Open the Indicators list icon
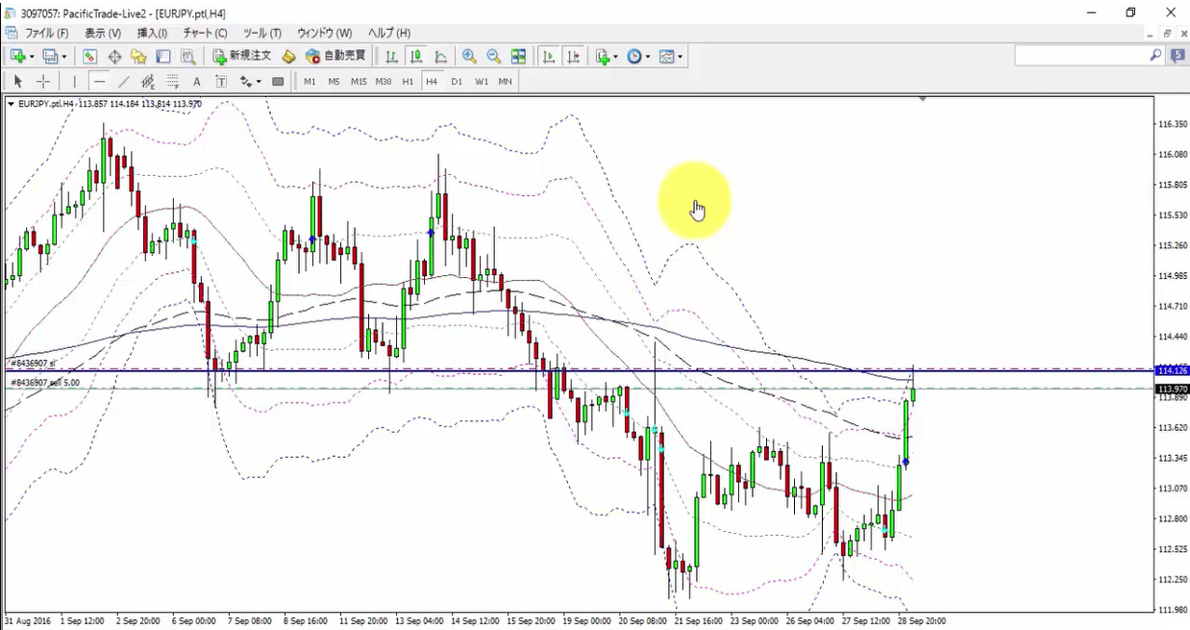 [x=603, y=57]
